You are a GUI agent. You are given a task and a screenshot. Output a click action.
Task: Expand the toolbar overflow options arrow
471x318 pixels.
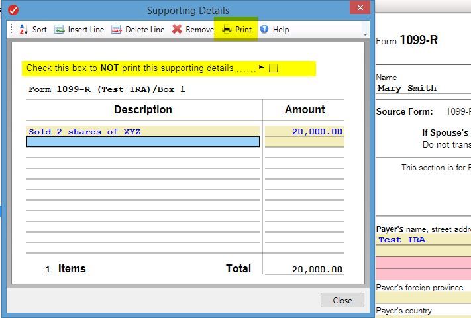pyautogui.click(x=365, y=33)
